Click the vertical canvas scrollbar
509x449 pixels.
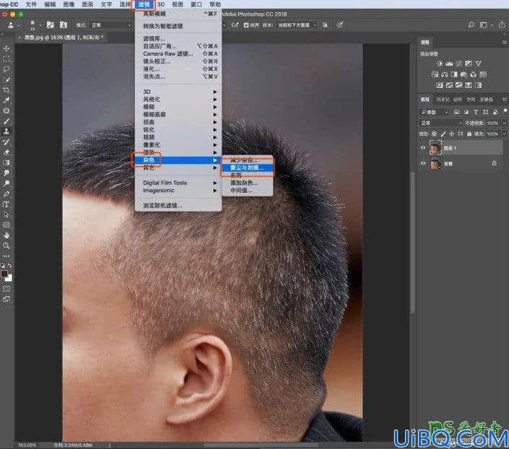(x=412, y=242)
